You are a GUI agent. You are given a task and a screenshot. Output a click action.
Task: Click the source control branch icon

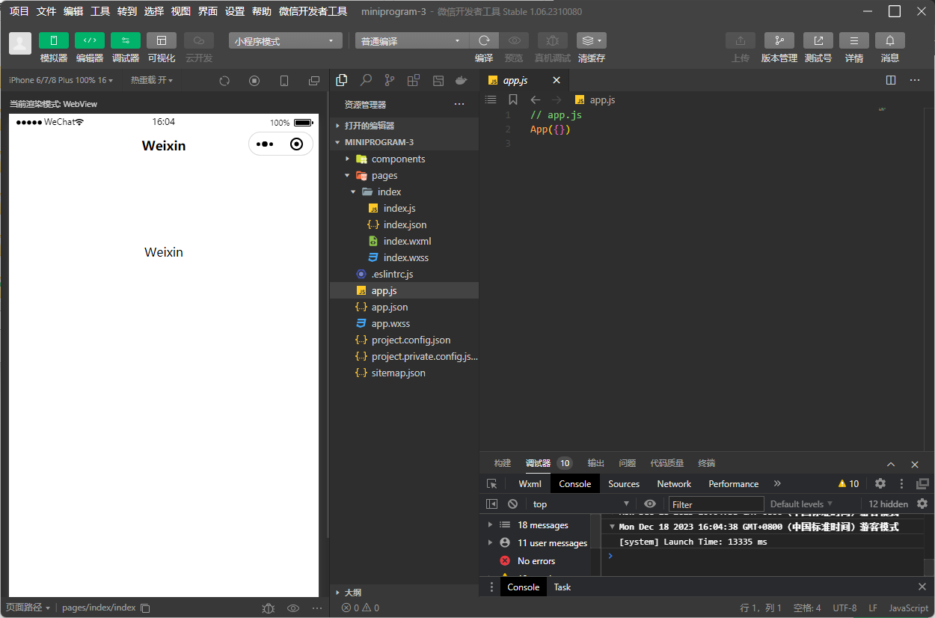pos(390,80)
